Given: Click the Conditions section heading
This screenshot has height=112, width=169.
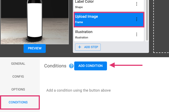Looking at the screenshot, I should tap(55, 66).
